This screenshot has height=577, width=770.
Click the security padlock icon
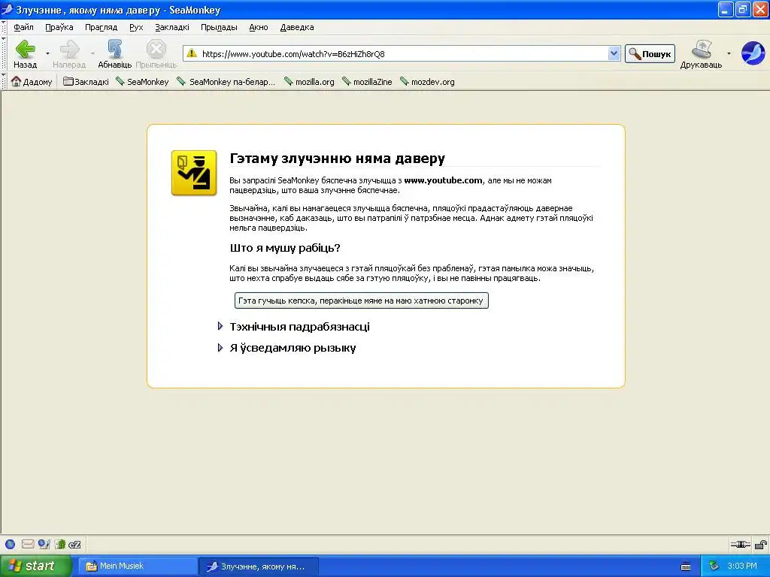(761, 544)
